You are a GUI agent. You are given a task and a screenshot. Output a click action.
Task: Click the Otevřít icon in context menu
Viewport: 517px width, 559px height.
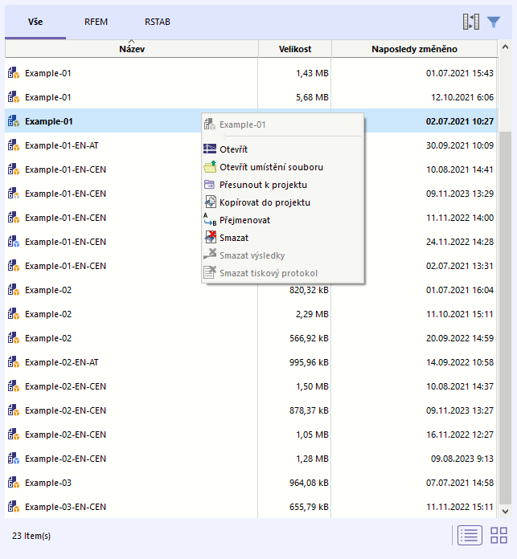click(210, 149)
